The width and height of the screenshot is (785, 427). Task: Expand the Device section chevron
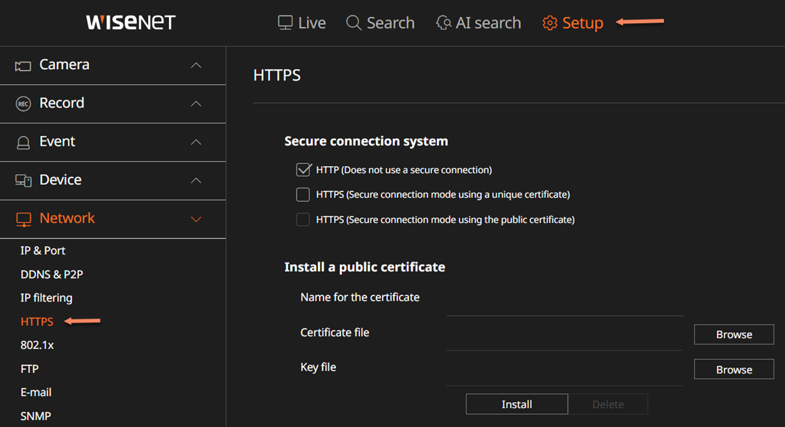tap(196, 180)
